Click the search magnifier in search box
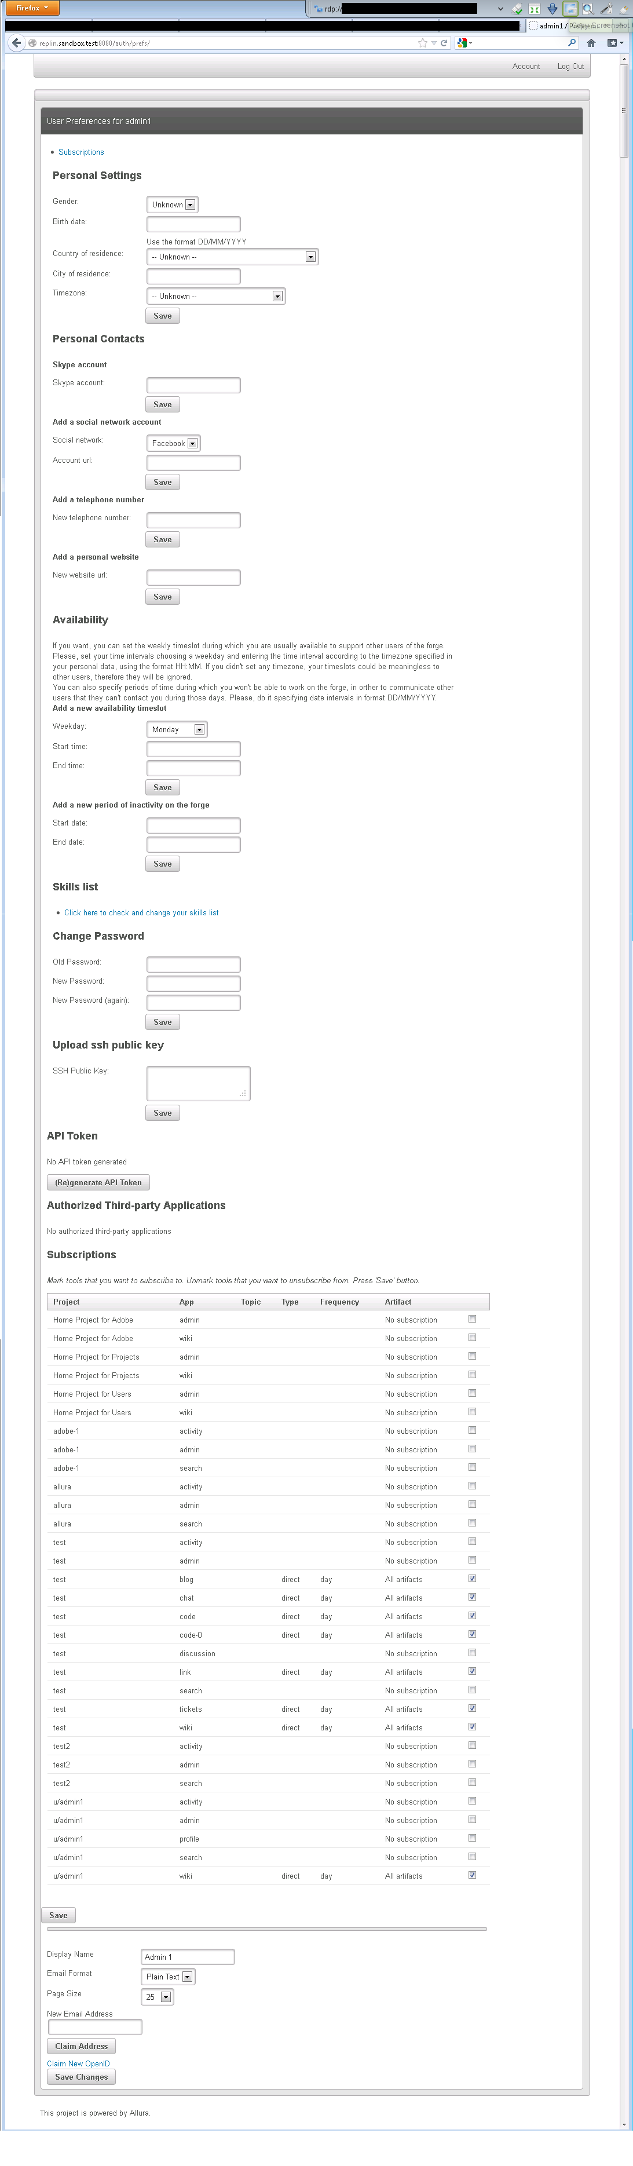633x2166 pixels. tap(572, 43)
